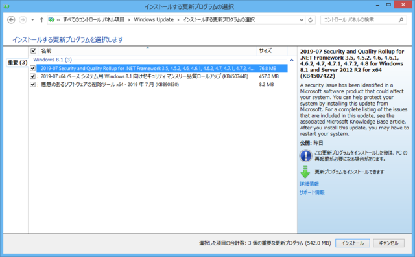This screenshot has height=257, width=415.
Task: Click the インストールする更新プログラムの選択 breadcrumb
Action: click(x=219, y=20)
